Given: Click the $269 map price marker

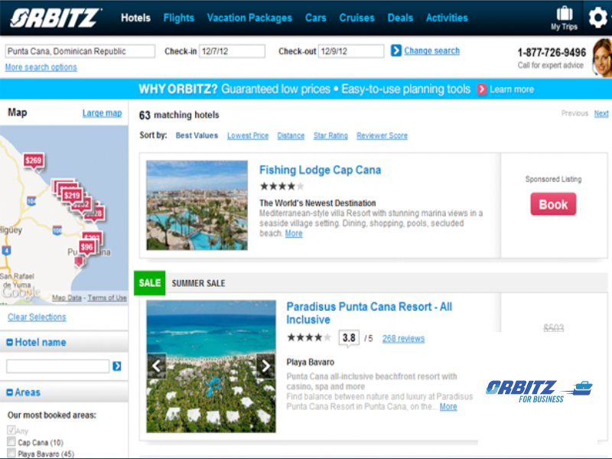Looking at the screenshot, I should (x=34, y=161).
